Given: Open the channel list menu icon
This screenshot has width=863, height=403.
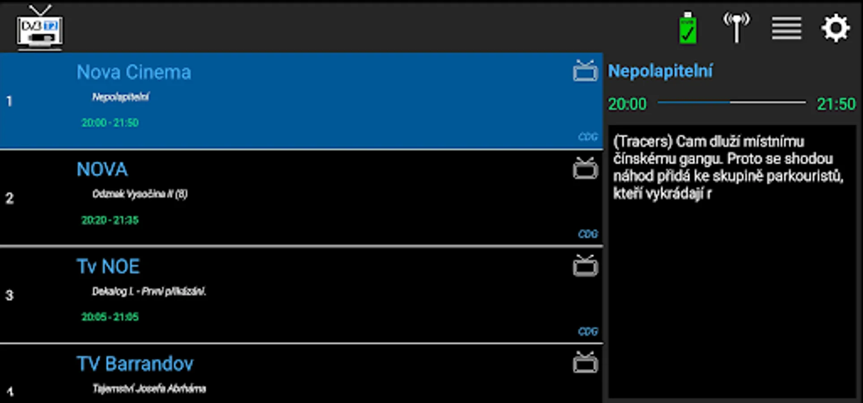Looking at the screenshot, I should [x=786, y=28].
